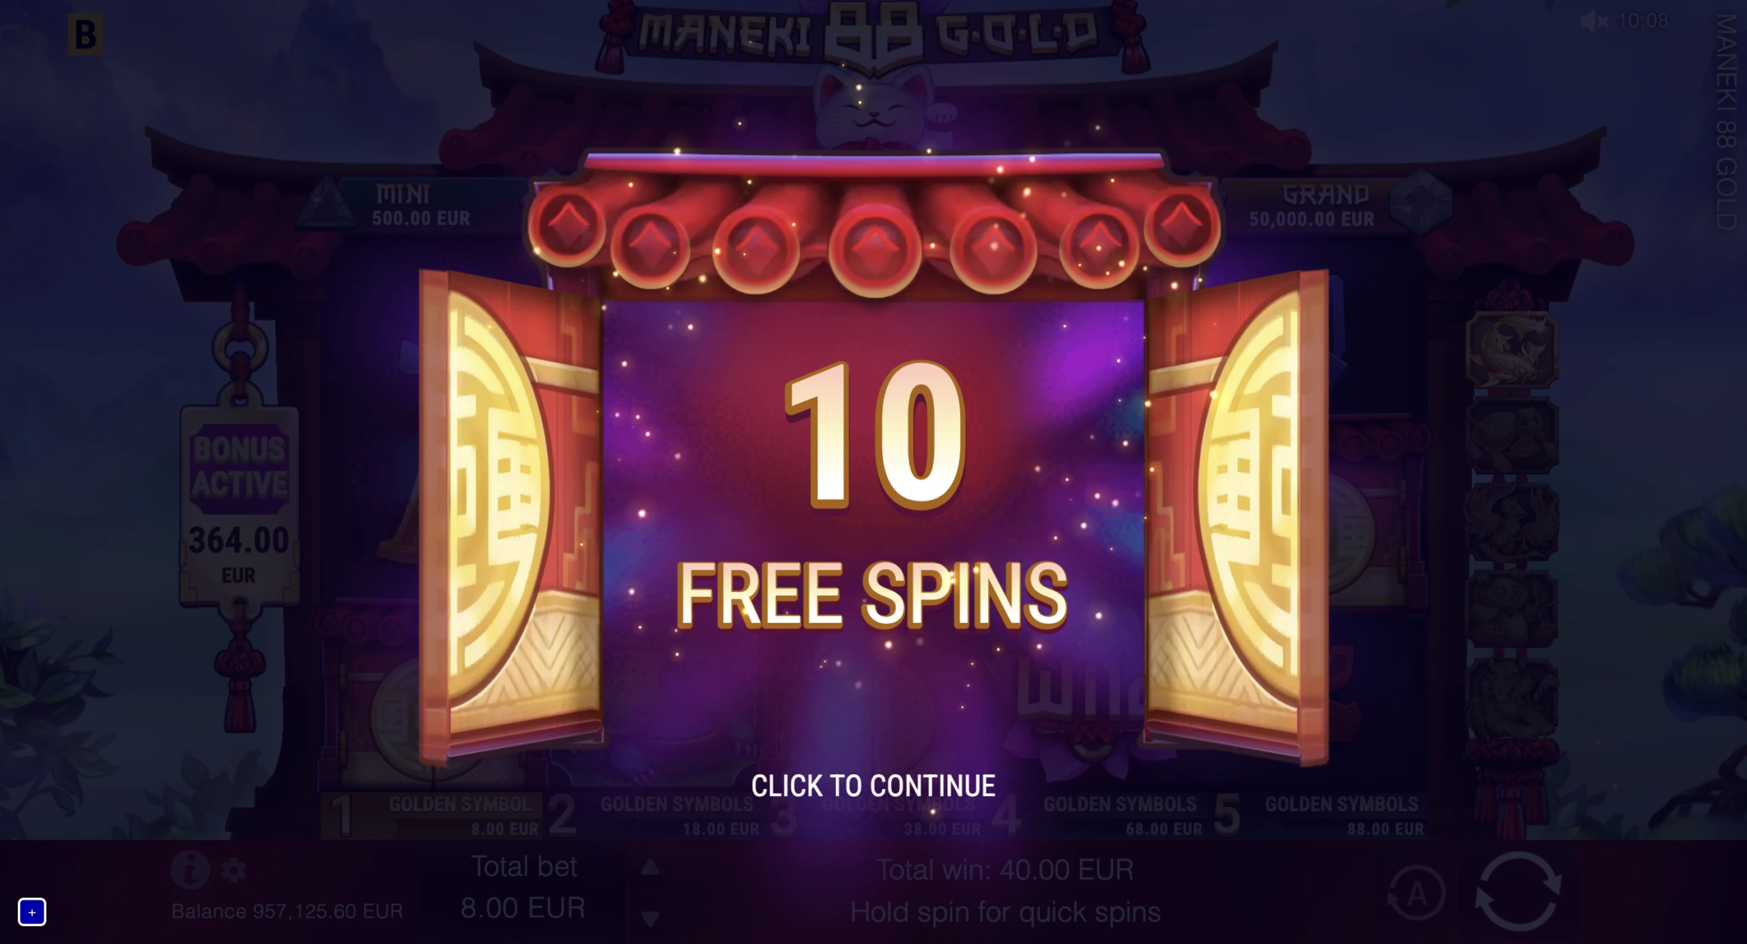
Task: Click the 'Click to continue' text
Action: [873, 786]
